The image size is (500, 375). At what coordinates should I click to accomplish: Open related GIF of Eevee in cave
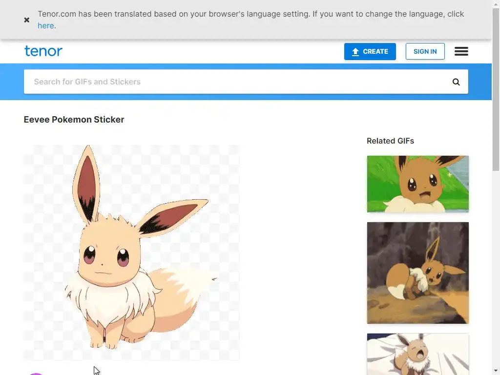point(418,273)
